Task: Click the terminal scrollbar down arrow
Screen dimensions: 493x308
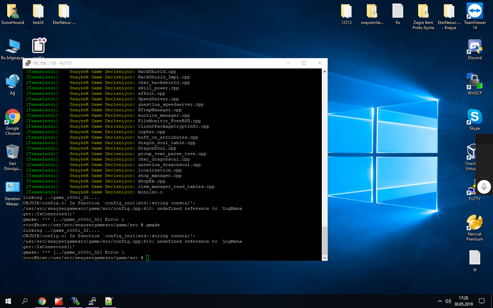Action: point(325,258)
